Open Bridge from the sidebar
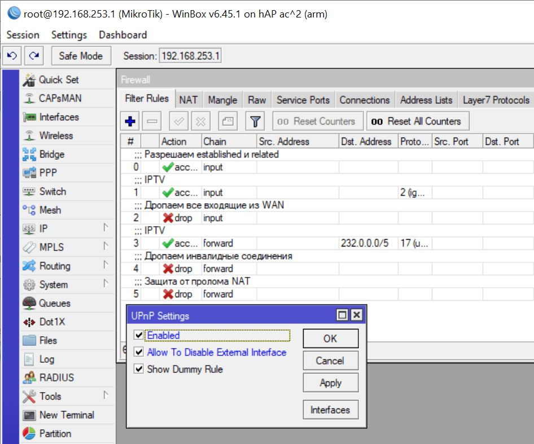The image size is (534, 444). (67, 154)
